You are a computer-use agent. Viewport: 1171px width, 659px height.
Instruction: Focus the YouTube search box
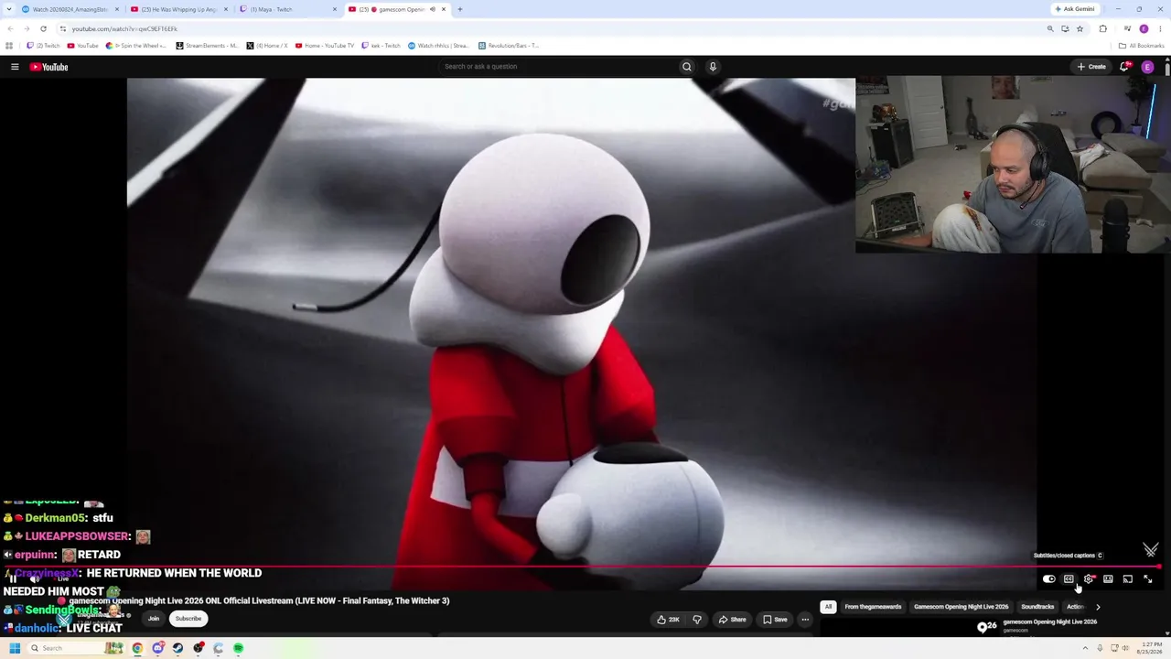coord(558,67)
